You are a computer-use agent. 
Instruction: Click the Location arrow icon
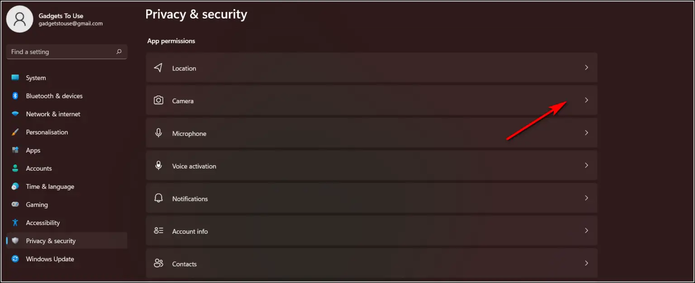[158, 68]
